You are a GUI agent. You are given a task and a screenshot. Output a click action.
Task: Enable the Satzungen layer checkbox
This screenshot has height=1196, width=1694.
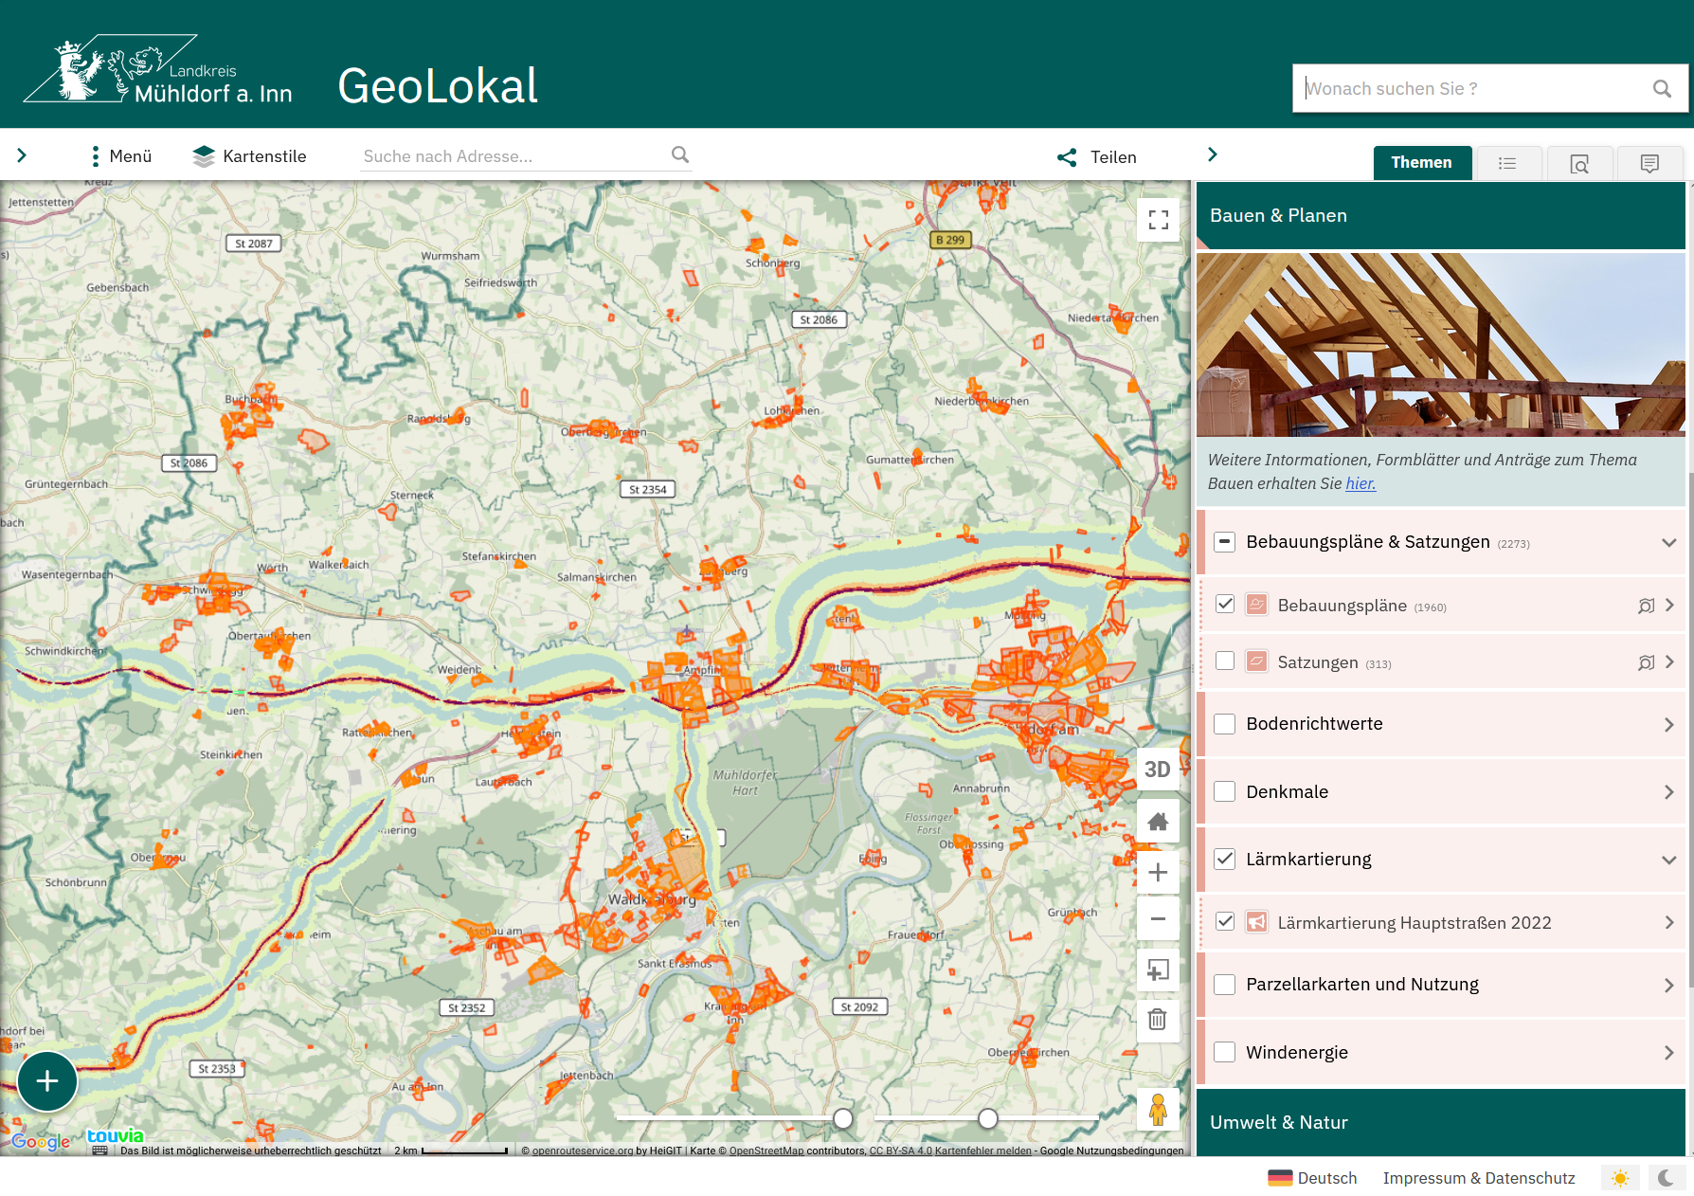pyautogui.click(x=1225, y=661)
